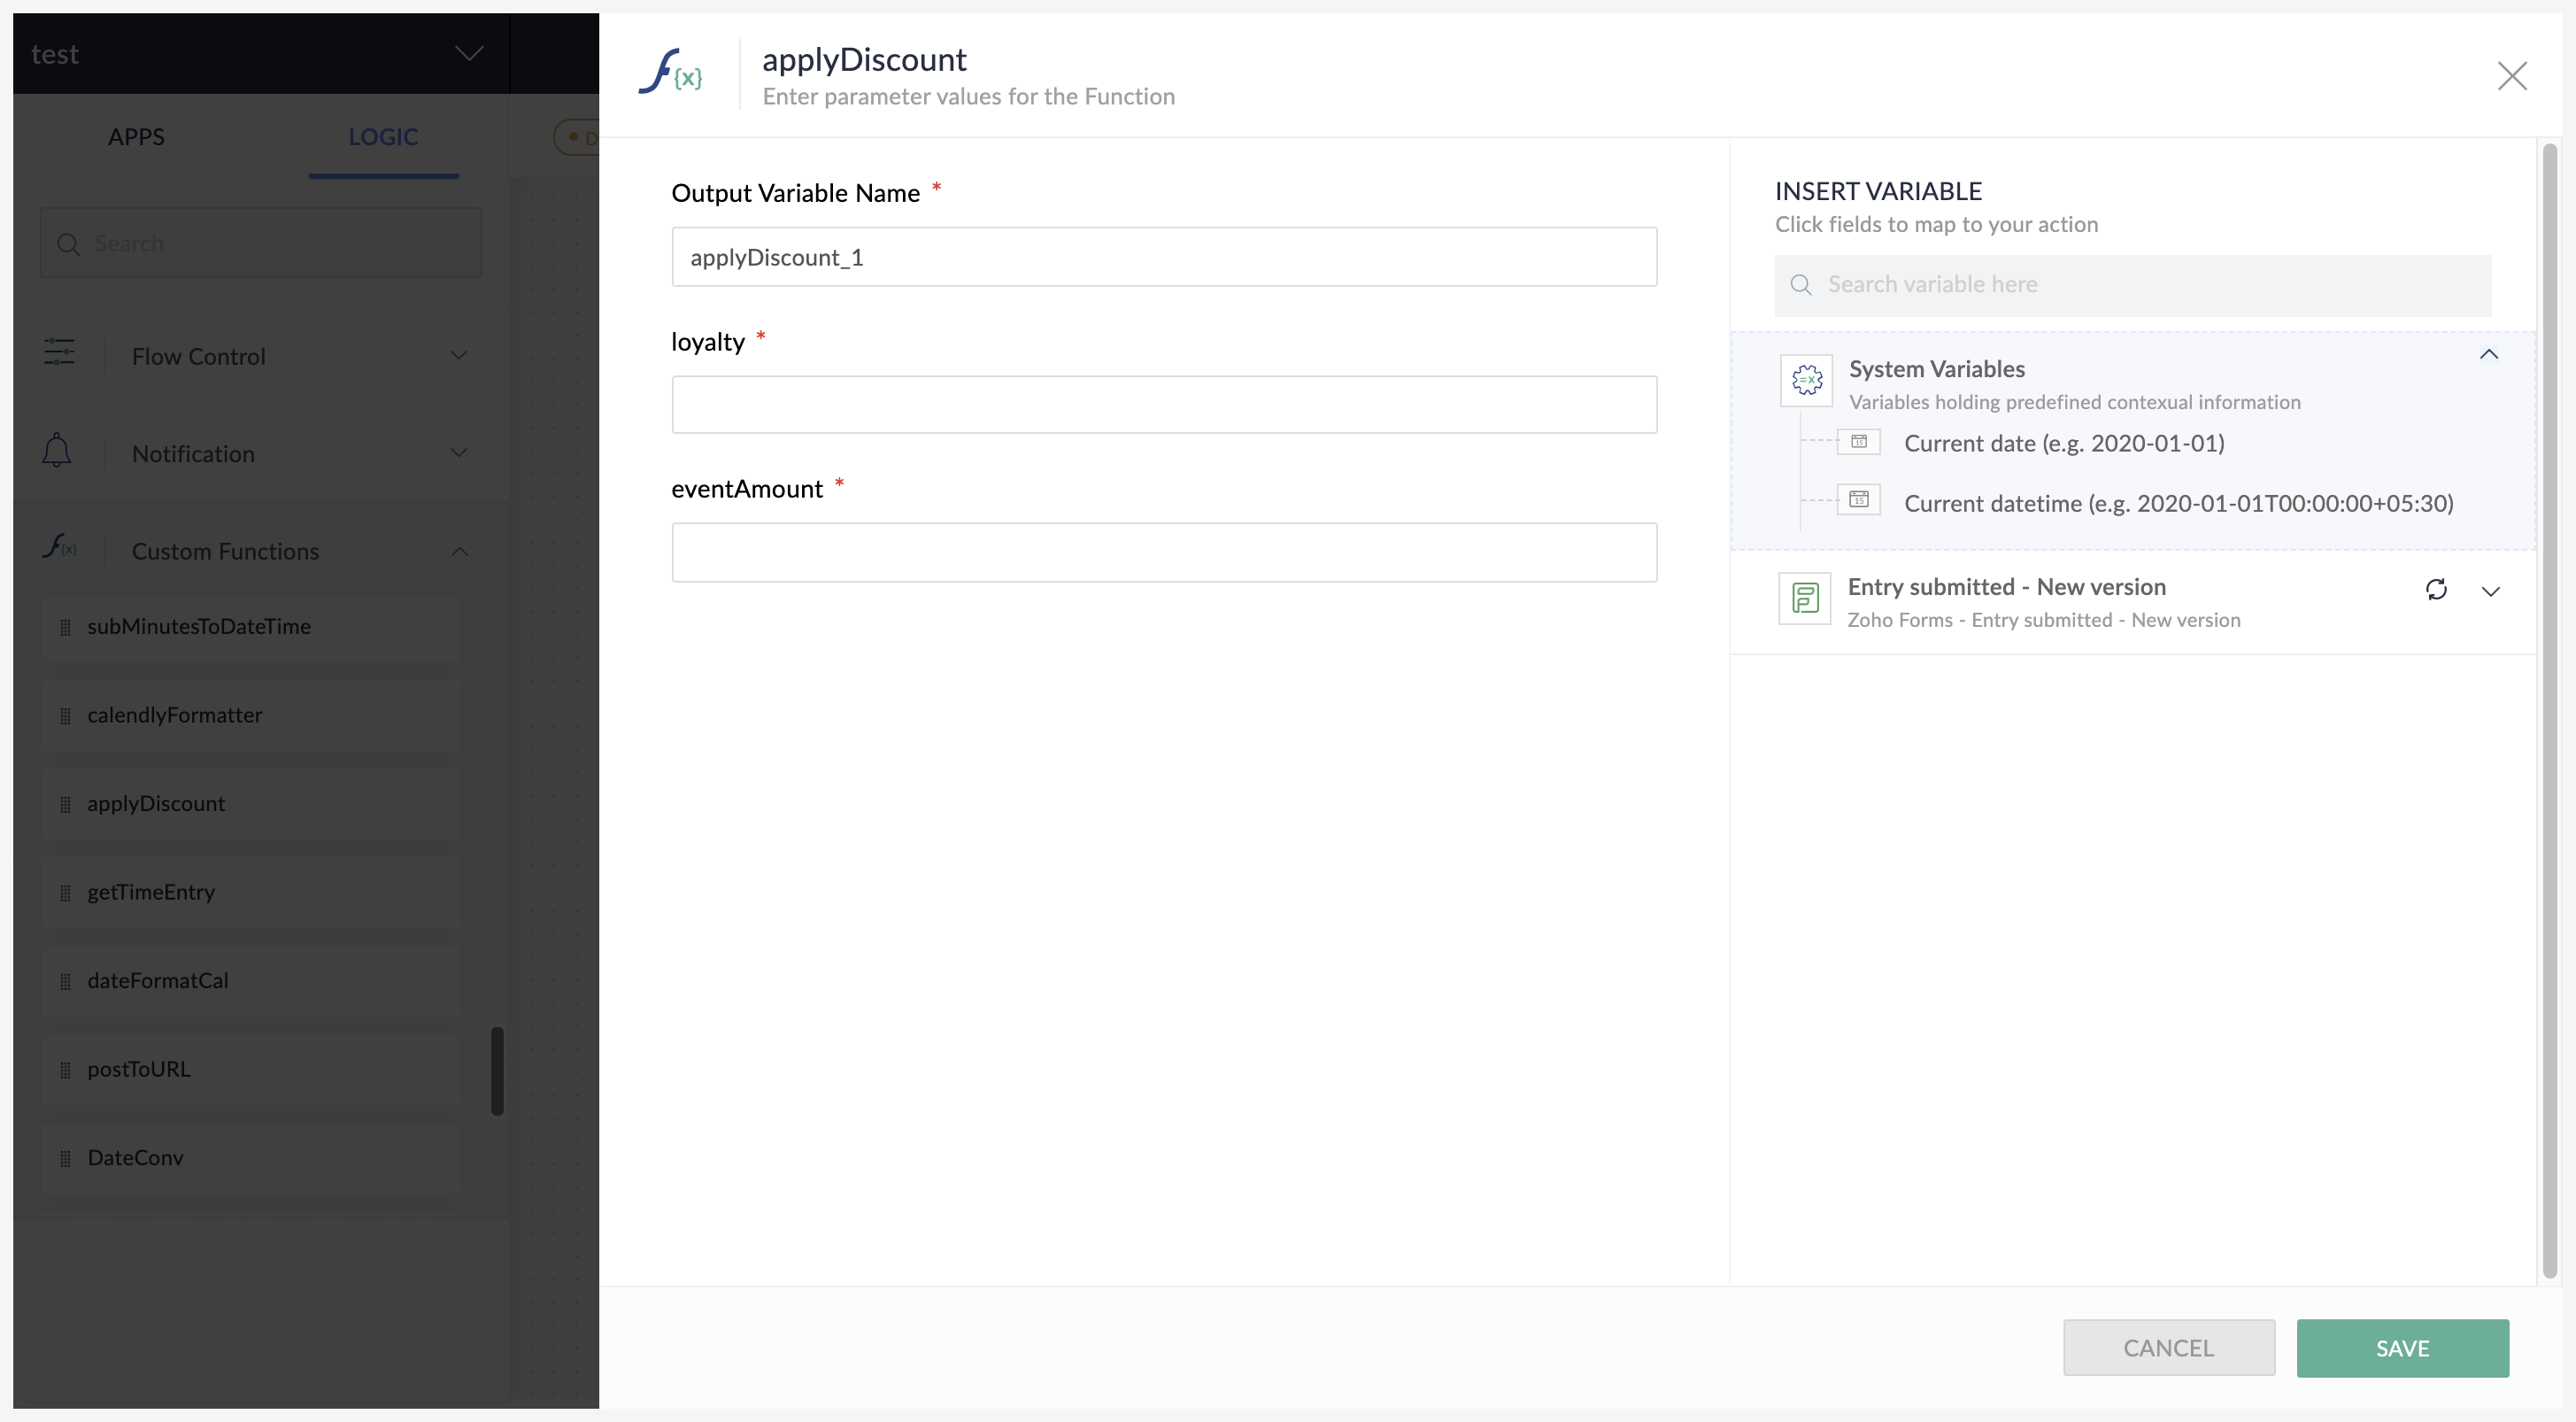The image size is (2576, 1422).
Task: Click the Current date calendar icon
Action: click(1858, 442)
